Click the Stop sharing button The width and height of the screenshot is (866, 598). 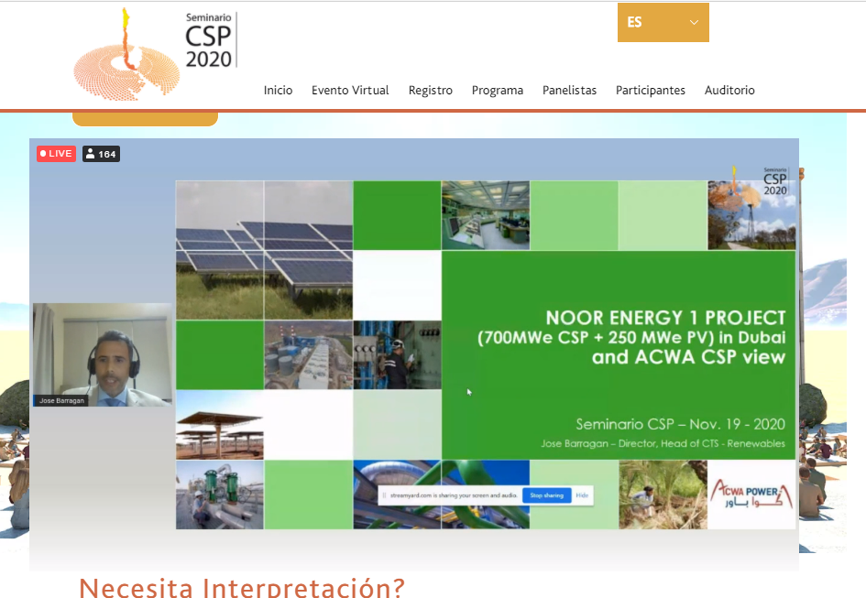coord(546,495)
